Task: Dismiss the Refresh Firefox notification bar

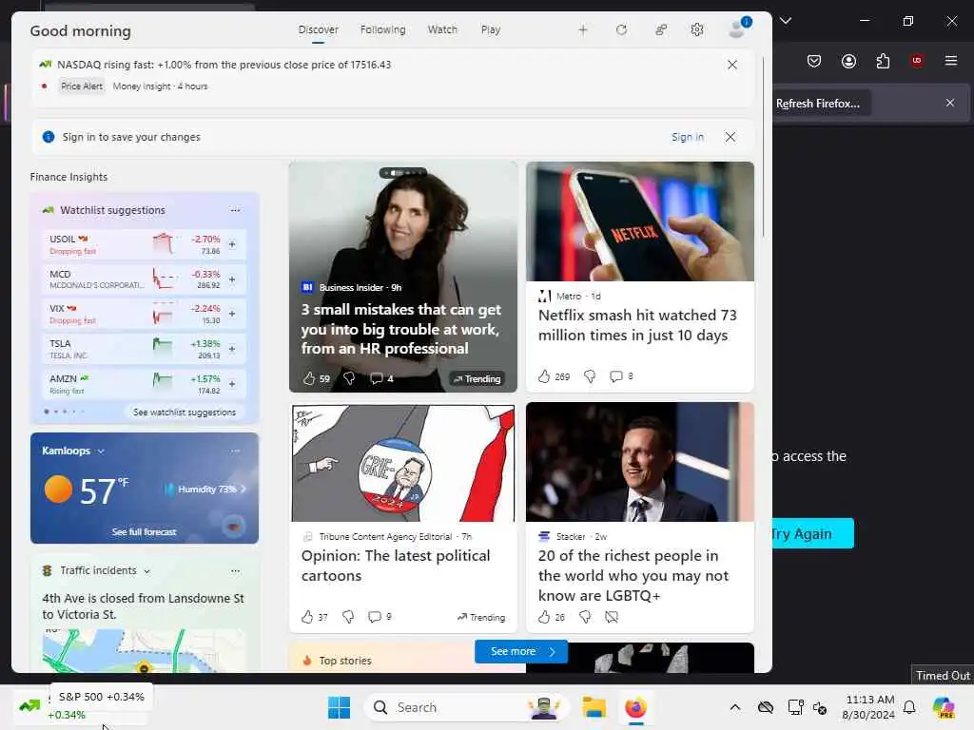Action: (950, 103)
